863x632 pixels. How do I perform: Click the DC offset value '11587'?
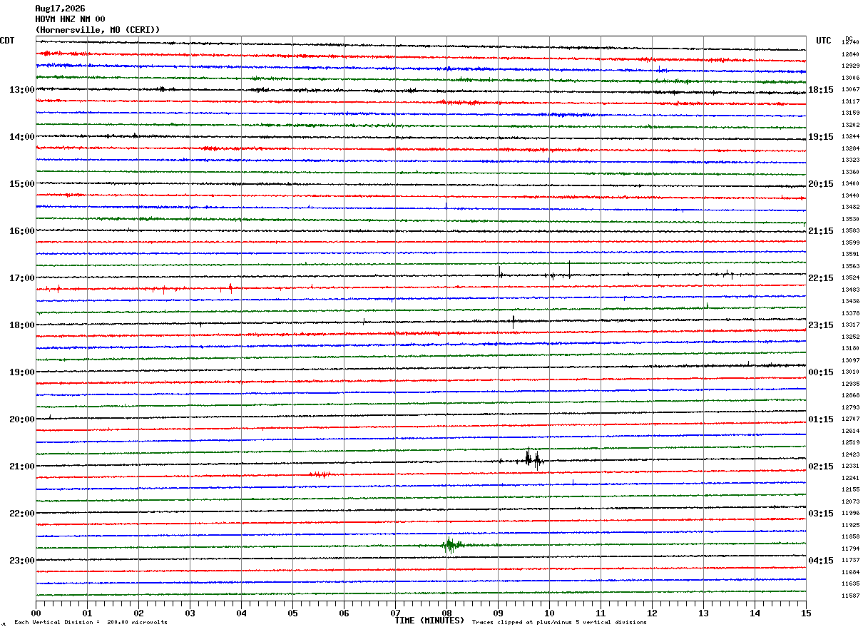point(850,596)
